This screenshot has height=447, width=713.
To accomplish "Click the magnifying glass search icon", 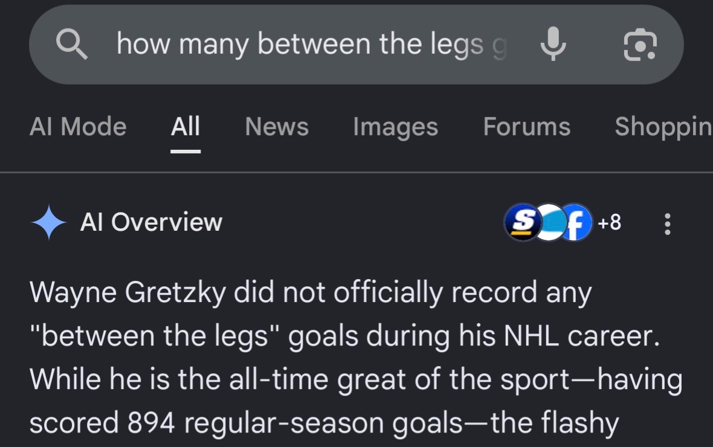I will point(71,44).
